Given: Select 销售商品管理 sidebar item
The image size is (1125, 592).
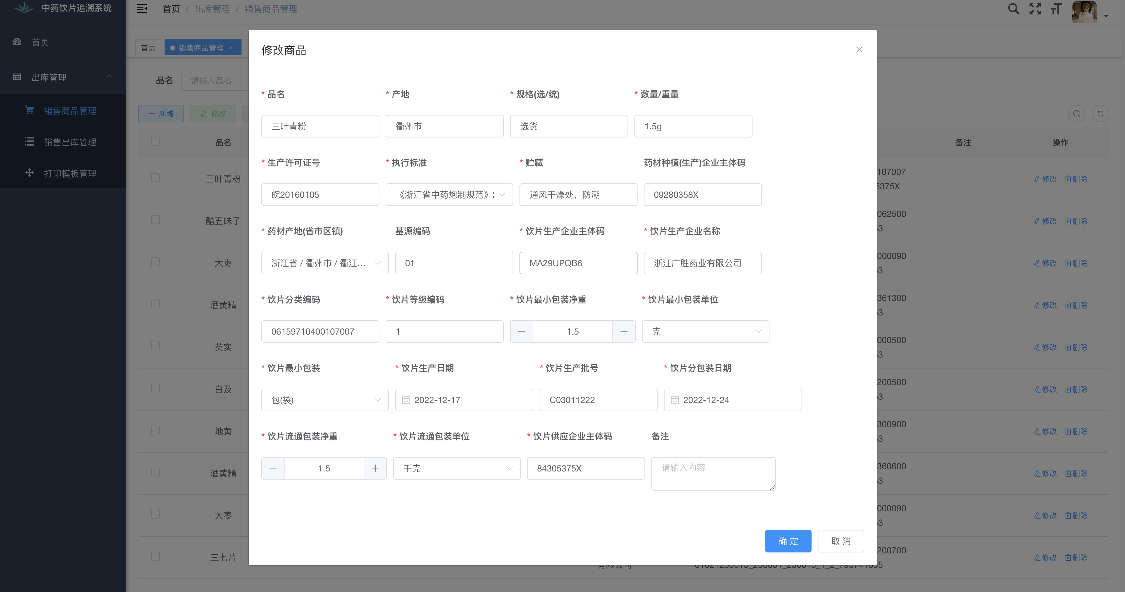Looking at the screenshot, I should [x=63, y=110].
